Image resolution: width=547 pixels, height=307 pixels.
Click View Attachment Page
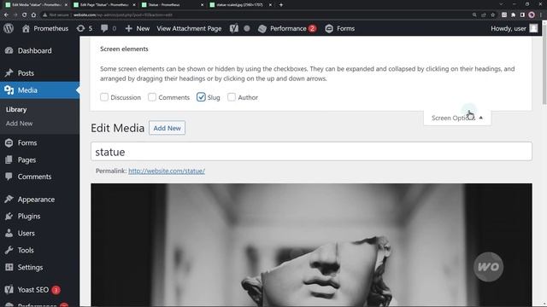pos(189,28)
